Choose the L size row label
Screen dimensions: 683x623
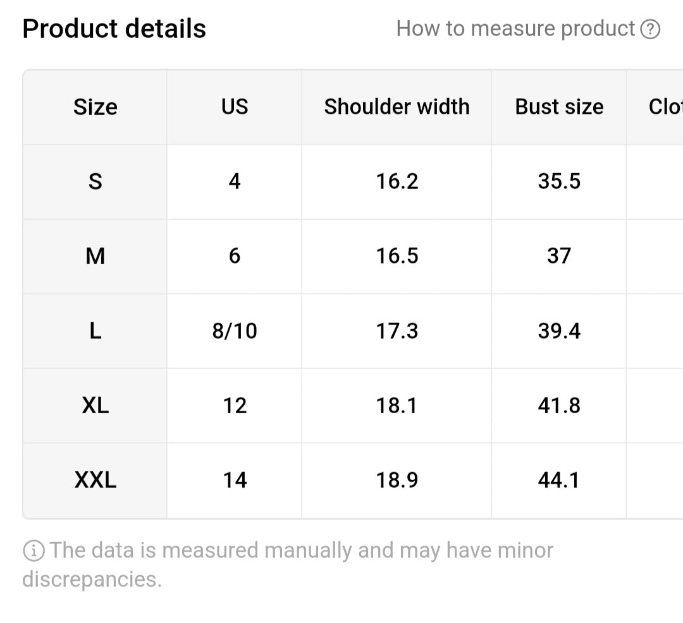(x=95, y=330)
